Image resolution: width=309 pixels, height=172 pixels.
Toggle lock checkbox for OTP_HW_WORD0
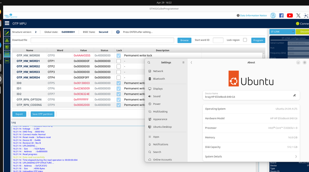point(119,55)
